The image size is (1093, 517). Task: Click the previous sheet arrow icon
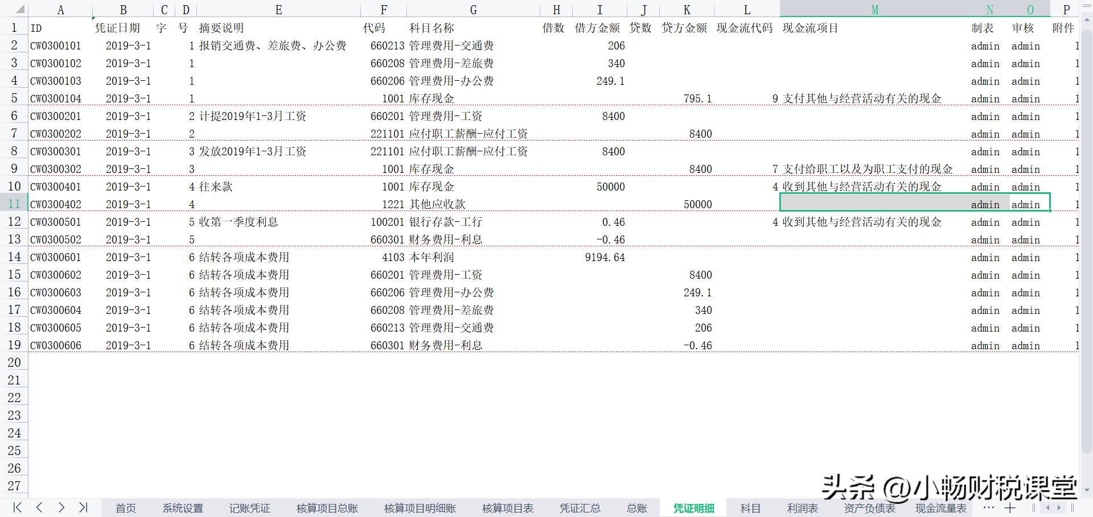[39, 508]
